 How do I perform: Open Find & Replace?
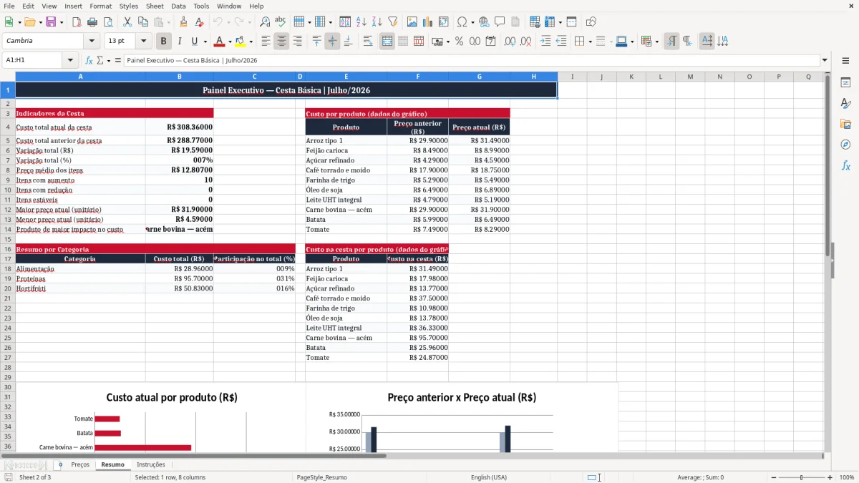[265, 22]
